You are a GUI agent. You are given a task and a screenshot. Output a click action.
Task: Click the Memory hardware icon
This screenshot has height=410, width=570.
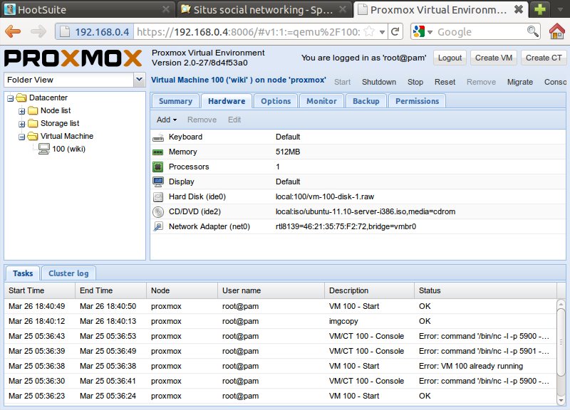pyautogui.click(x=157, y=152)
